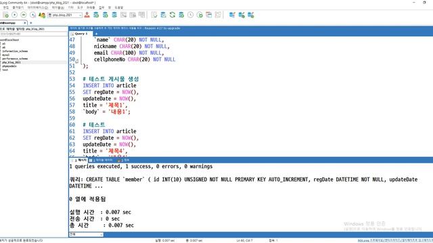Screen dimensions: 433x243
Task: Click the middle of three blue icons at toolbar end
Action: click(242, 15)
